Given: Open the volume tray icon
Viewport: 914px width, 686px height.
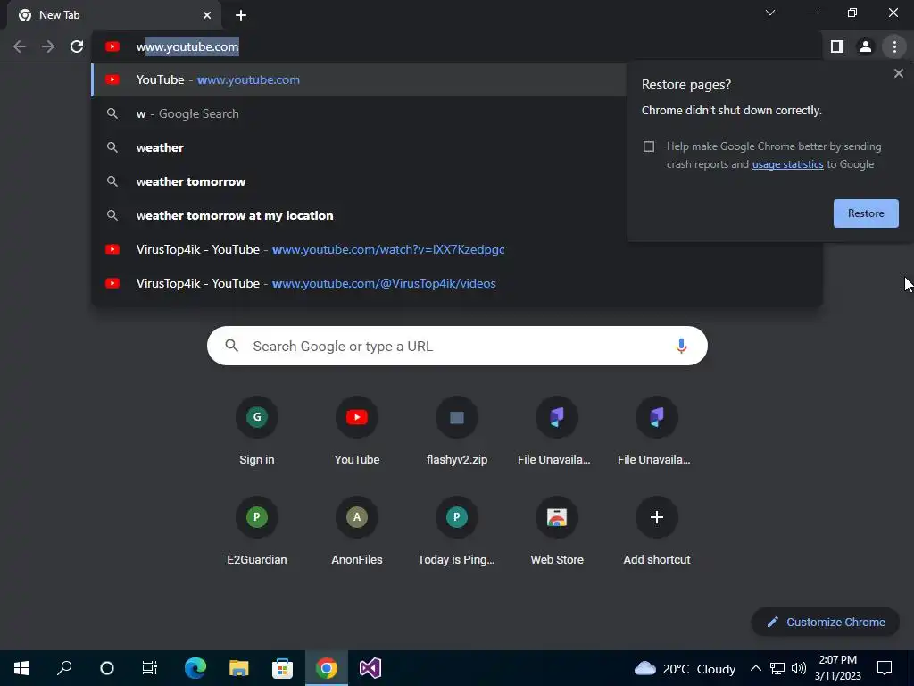Looking at the screenshot, I should 799,668.
